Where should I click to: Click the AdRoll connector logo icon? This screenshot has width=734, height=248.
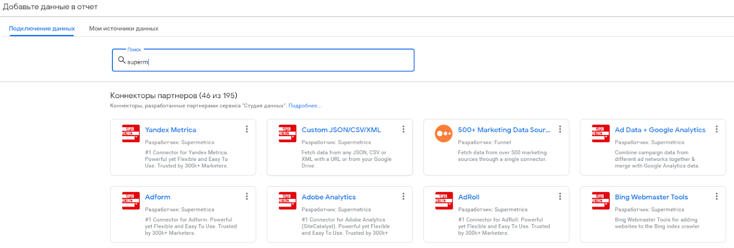444,201
